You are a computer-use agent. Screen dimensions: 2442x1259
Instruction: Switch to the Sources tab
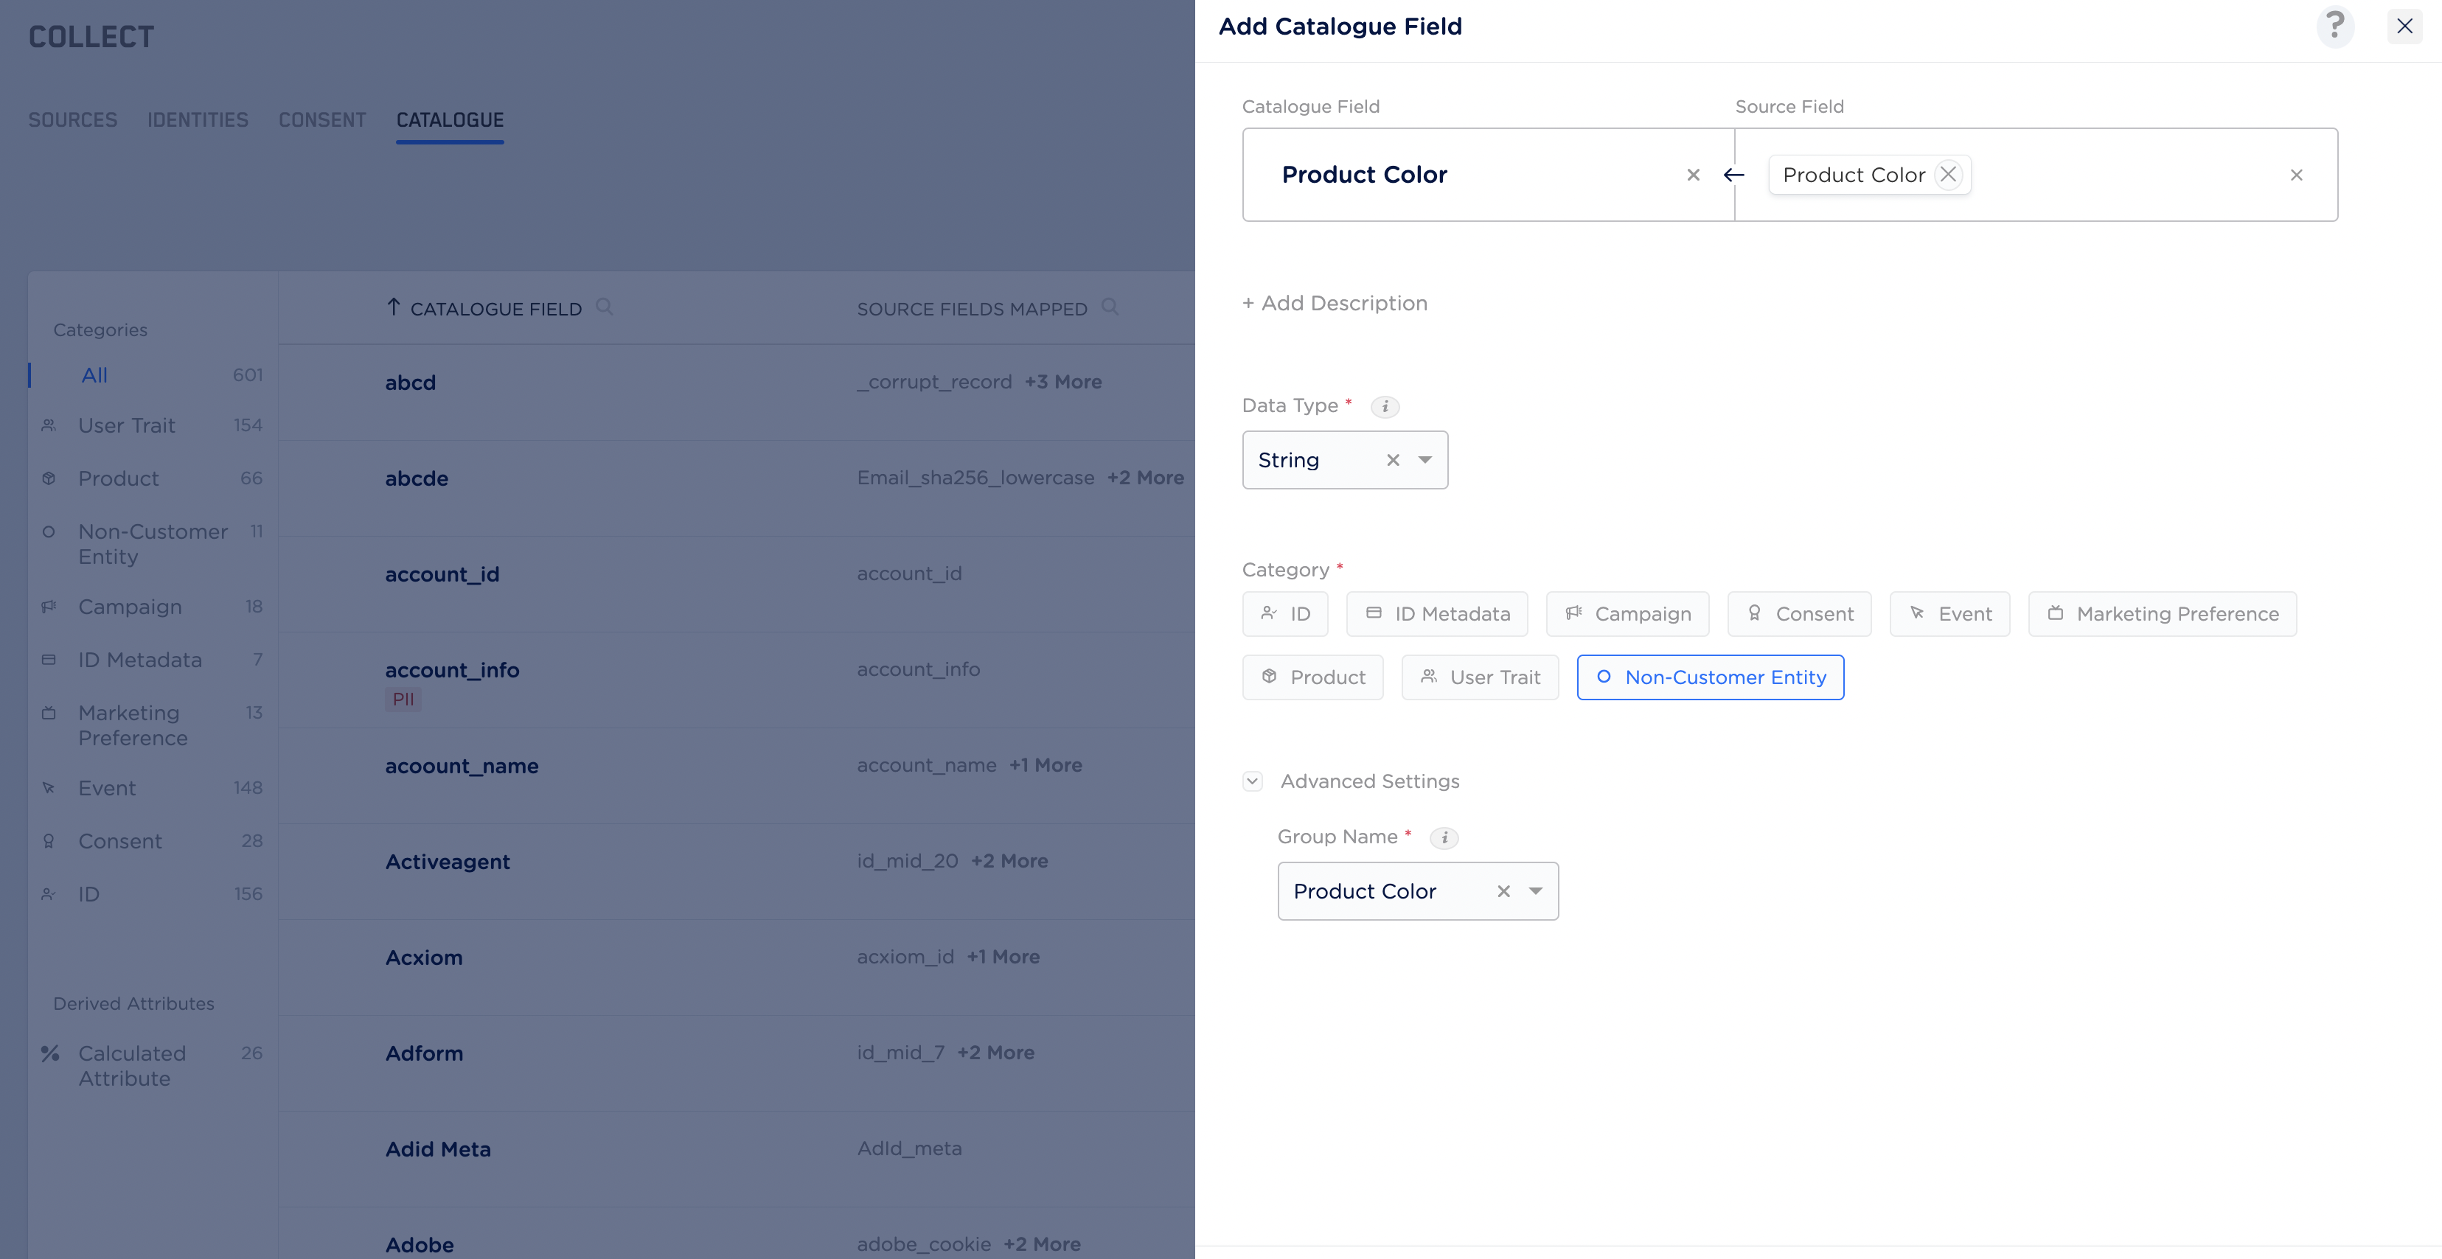72,119
